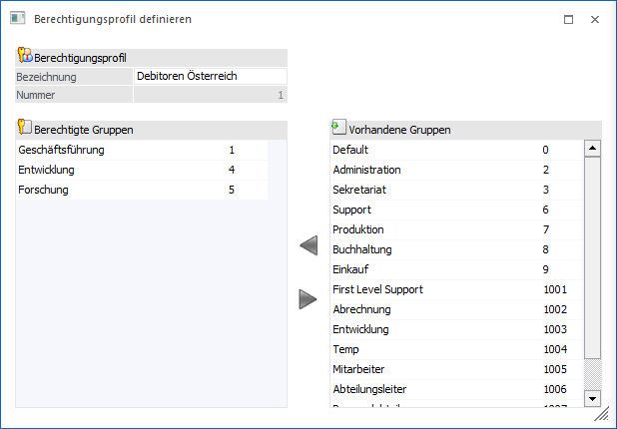Select Entwicklung in Berechtigte Gruppen list
The width and height of the screenshot is (617, 429).
(47, 171)
